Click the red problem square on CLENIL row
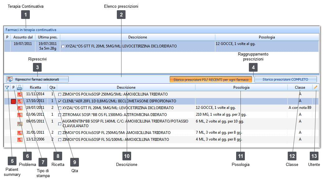The image size is (325, 183). (x=13, y=101)
